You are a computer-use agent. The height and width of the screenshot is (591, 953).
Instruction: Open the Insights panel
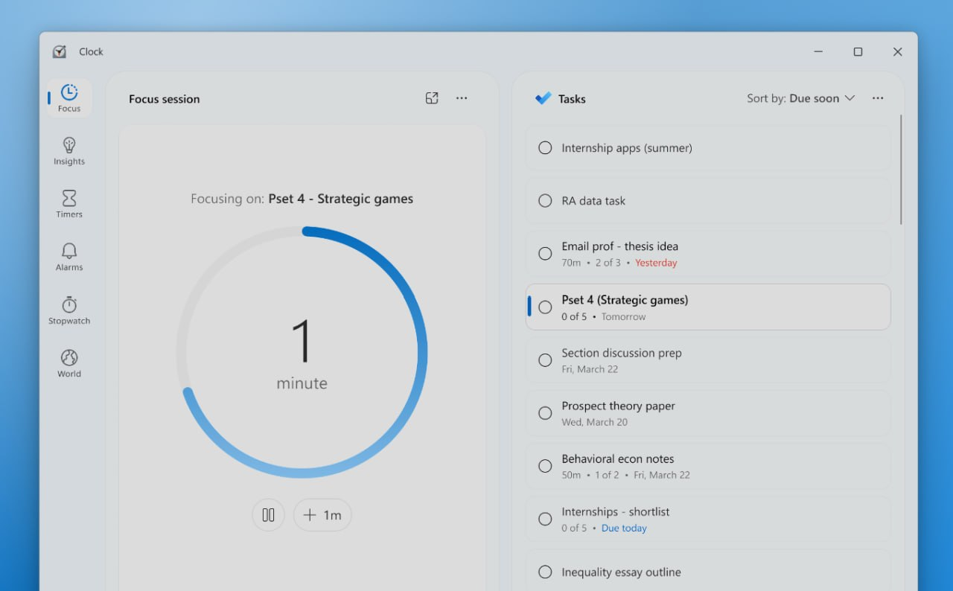[x=68, y=151]
